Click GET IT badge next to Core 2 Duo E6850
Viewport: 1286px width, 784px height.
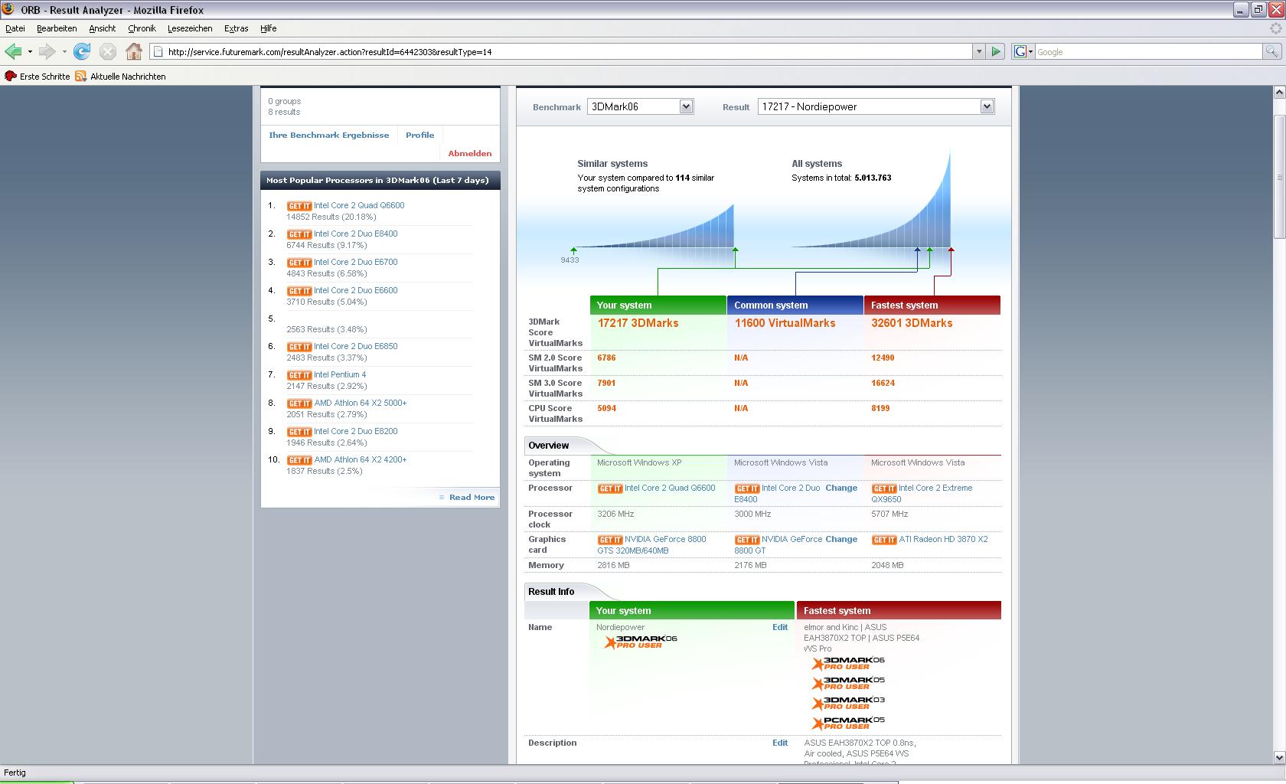coord(299,347)
